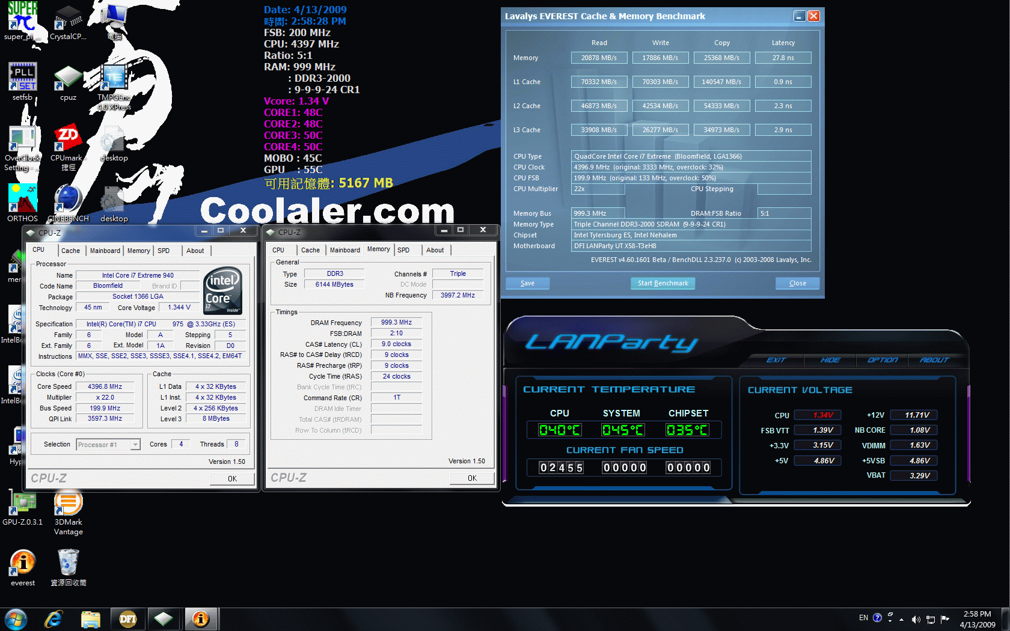Open ABOUT in the LANParty utility
This screenshot has height=631, width=1010.
pos(934,360)
